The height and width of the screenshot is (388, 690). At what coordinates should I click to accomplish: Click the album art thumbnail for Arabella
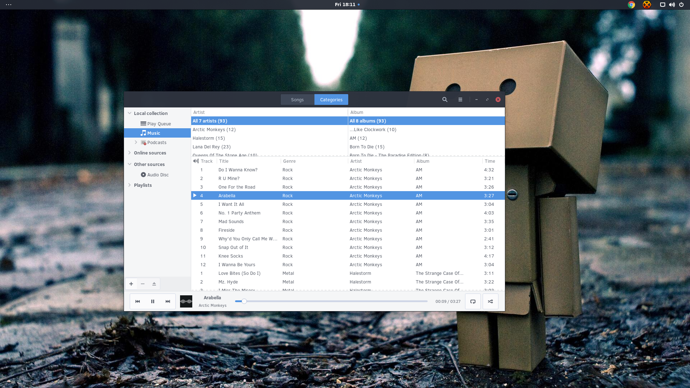(x=186, y=301)
